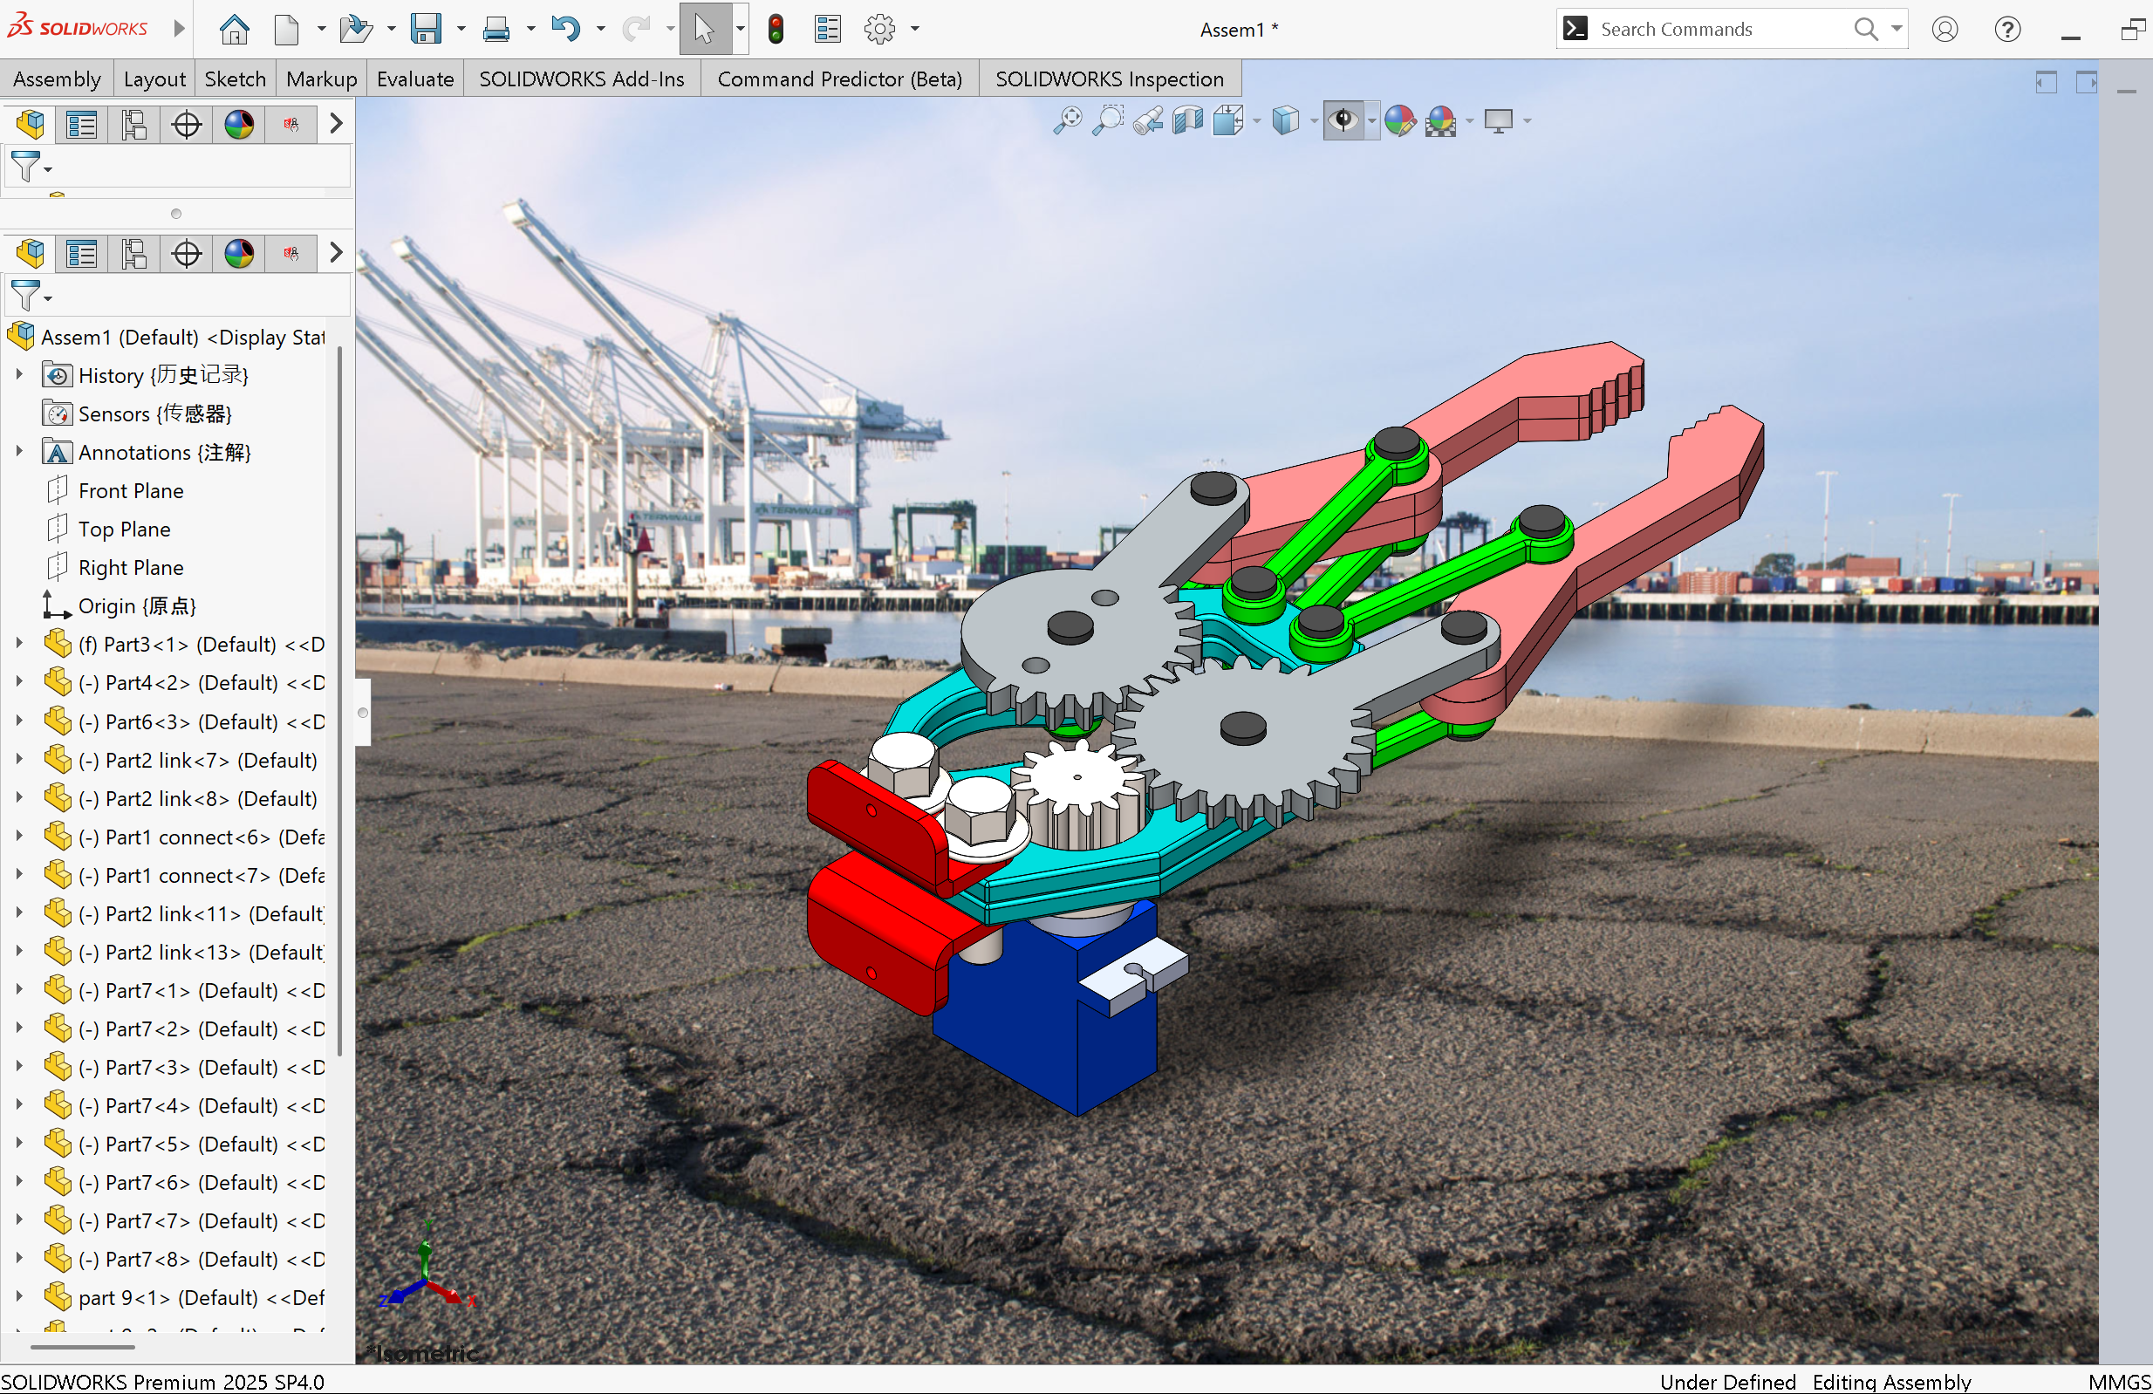2153x1394 pixels.
Task: Open the SOLIDWORKS Inspection tab
Action: pos(1110,79)
